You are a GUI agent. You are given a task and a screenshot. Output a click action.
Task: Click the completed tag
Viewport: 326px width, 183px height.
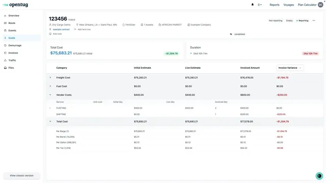point(239,34)
